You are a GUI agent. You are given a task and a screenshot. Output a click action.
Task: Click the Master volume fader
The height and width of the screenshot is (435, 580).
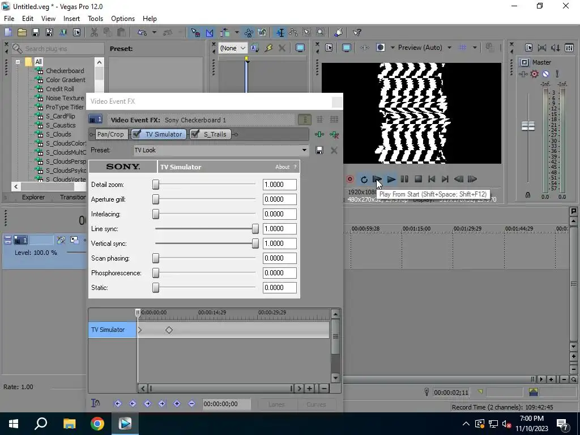pos(528,126)
